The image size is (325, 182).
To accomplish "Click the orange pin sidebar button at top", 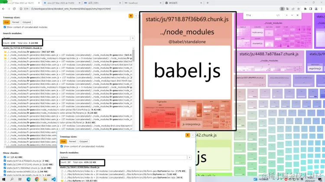I will tap(131, 16).
